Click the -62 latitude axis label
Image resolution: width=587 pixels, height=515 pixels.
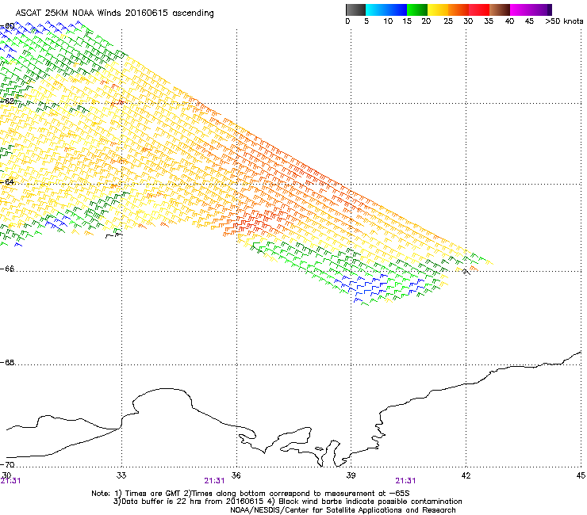coord(7,101)
